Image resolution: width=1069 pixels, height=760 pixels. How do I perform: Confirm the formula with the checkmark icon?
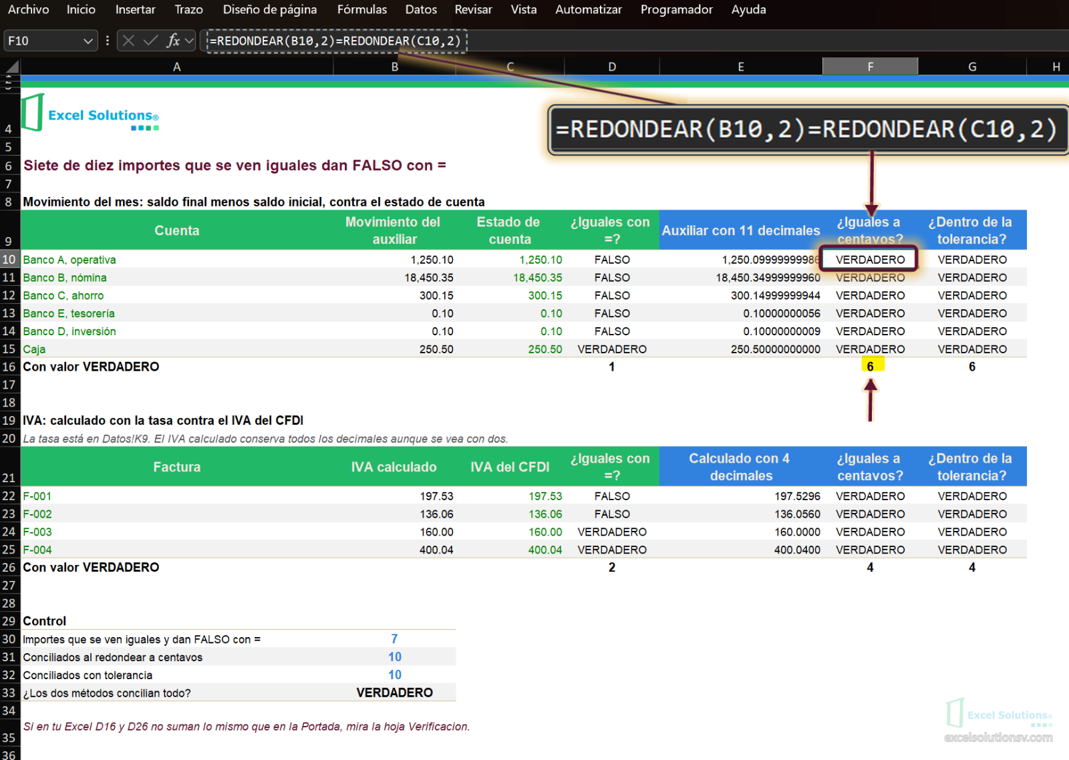pyautogui.click(x=151, y=41)
